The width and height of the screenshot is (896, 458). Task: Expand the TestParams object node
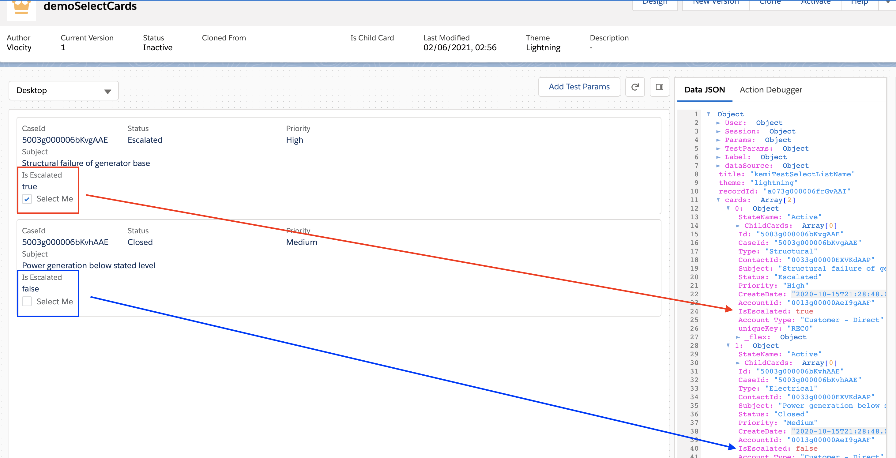coord(718,148)
